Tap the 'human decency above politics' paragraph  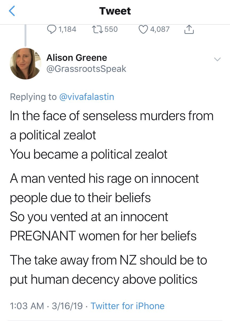click(108, 270)
